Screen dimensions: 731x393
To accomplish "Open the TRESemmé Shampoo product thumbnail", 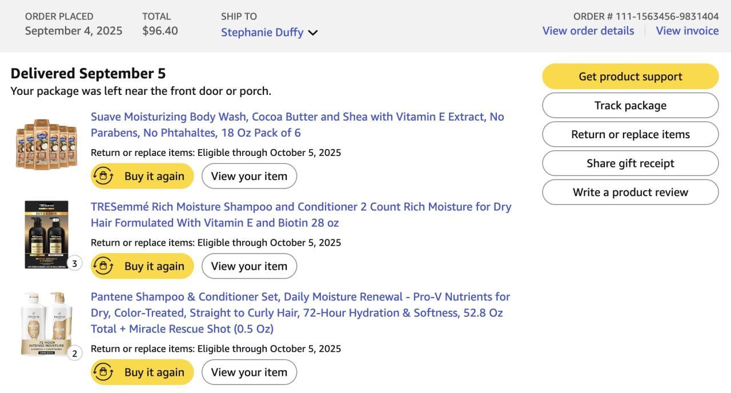I will tap(46, 234).
